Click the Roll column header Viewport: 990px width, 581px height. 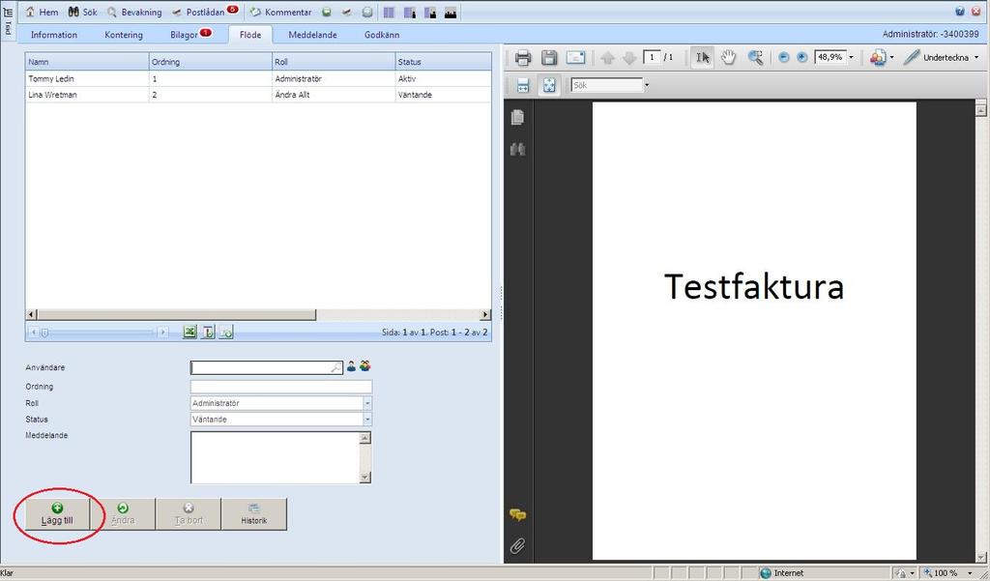[334, 62]
